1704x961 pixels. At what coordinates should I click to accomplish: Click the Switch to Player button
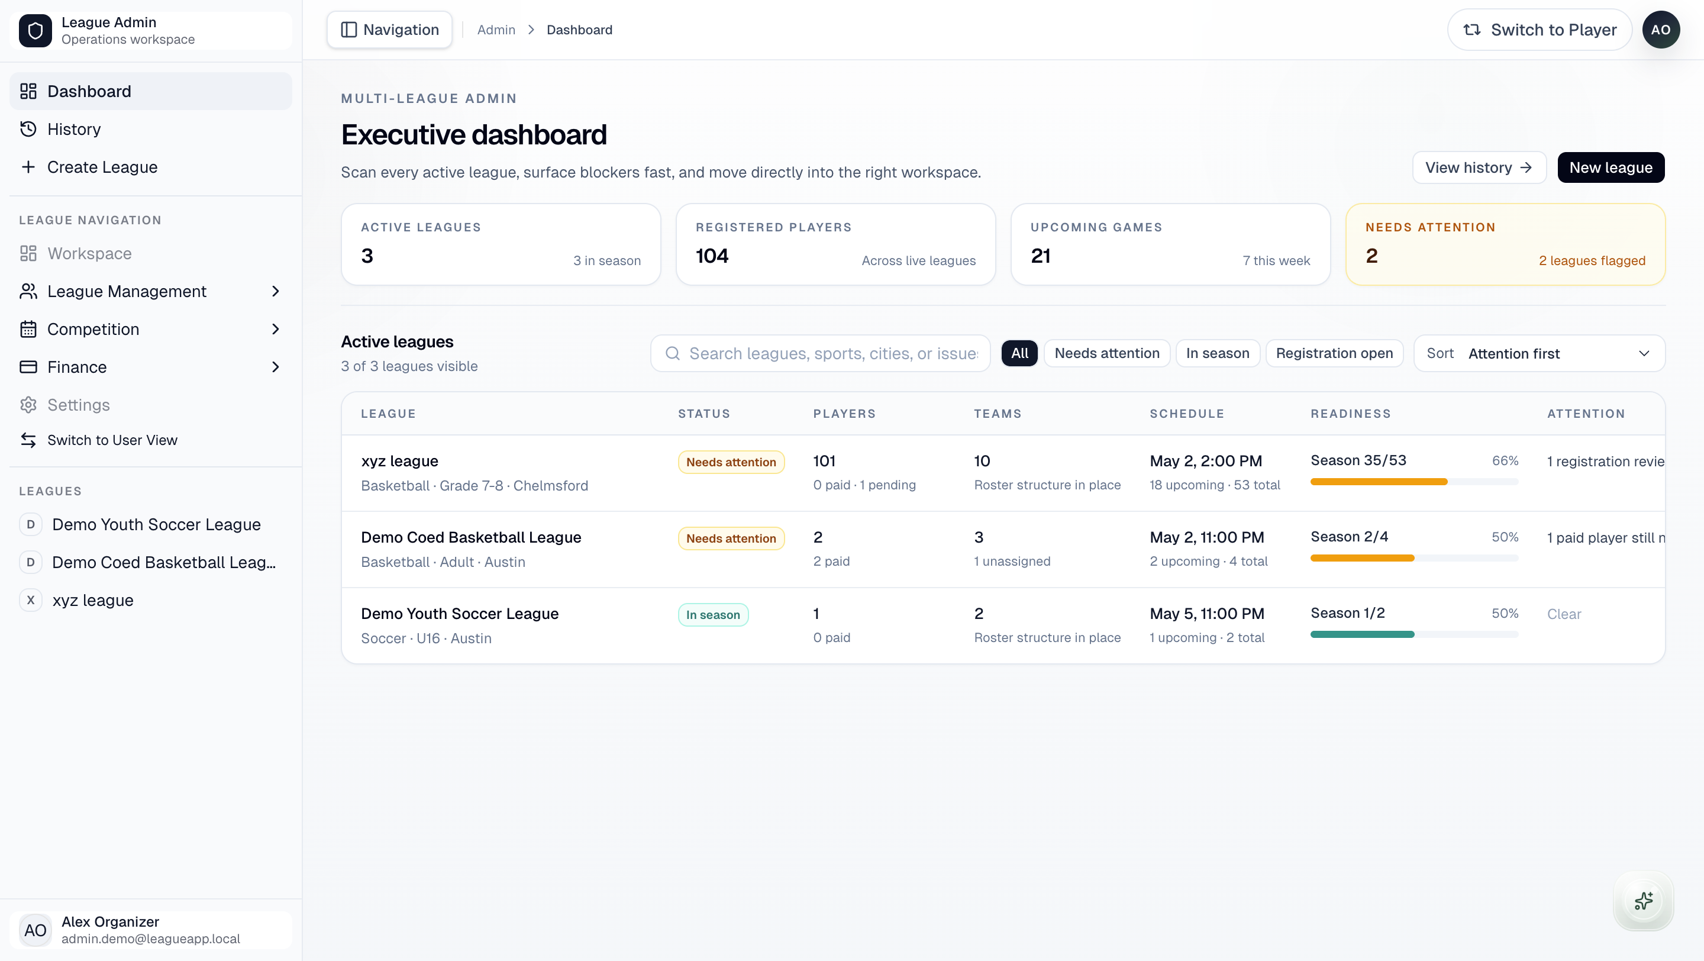[x=1540, y=30]
